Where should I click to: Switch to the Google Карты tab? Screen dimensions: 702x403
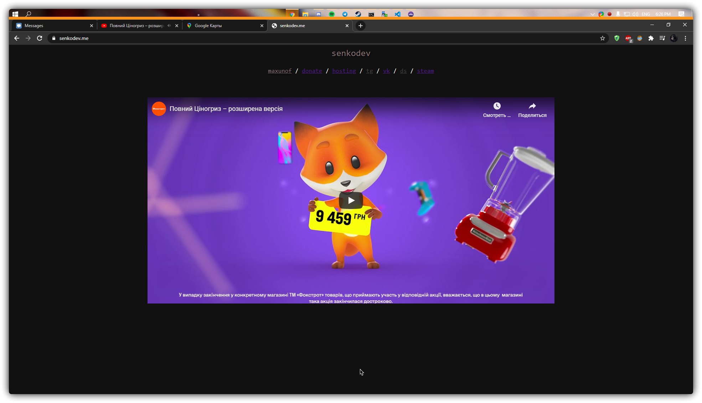tap(223, 26)
